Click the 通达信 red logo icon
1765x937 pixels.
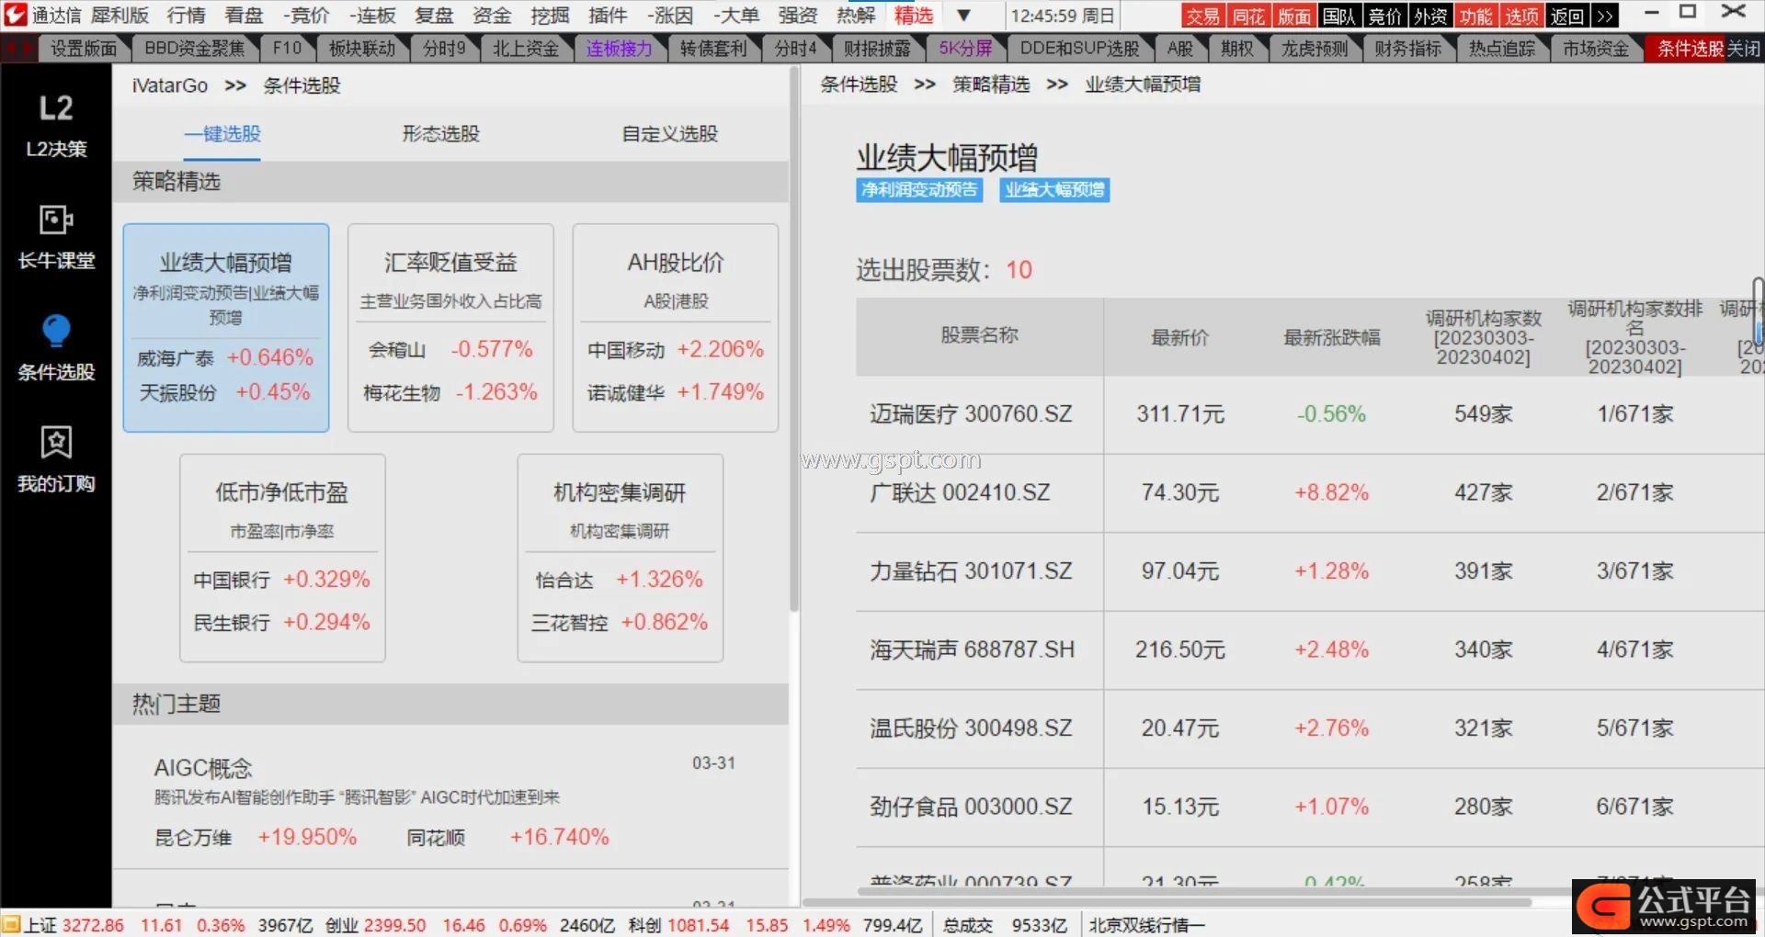(x=15, y=15)
